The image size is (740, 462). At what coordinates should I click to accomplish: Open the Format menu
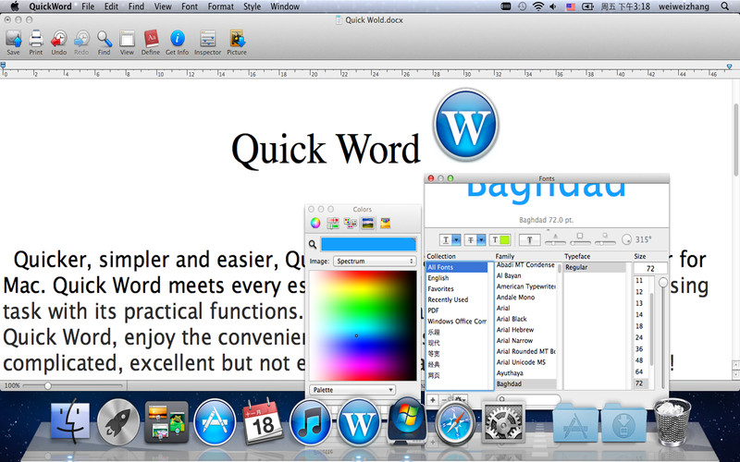click(x=221, y=6)
